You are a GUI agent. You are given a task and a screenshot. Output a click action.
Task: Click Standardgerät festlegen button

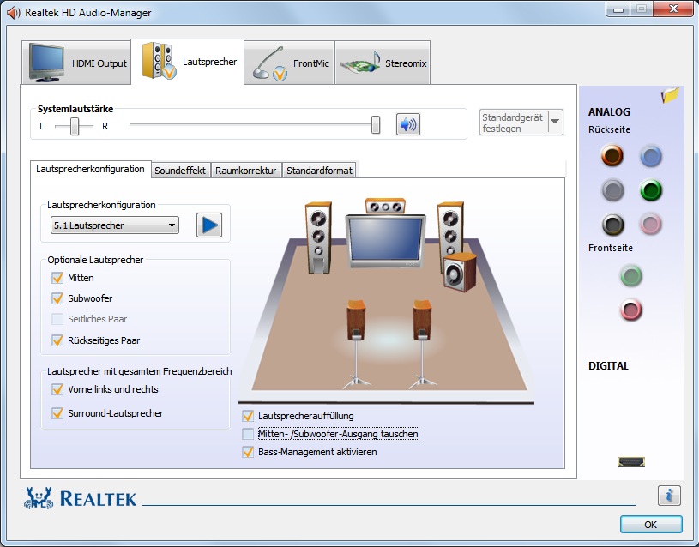click(514, 122)
